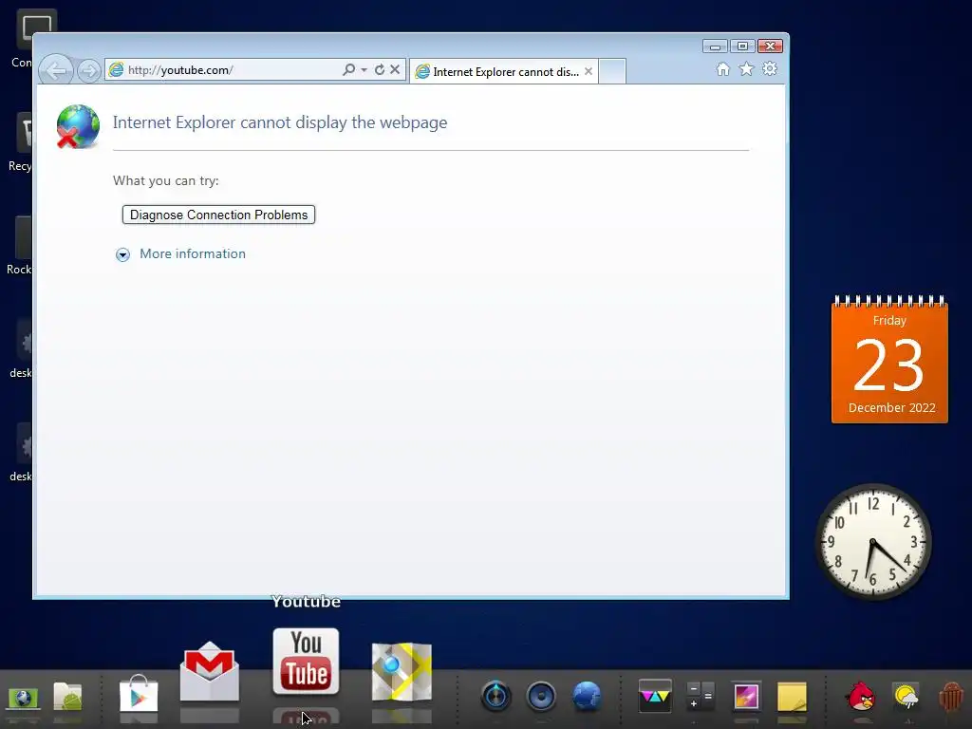Open the Internet Explorer Home icon

[722, 68]
